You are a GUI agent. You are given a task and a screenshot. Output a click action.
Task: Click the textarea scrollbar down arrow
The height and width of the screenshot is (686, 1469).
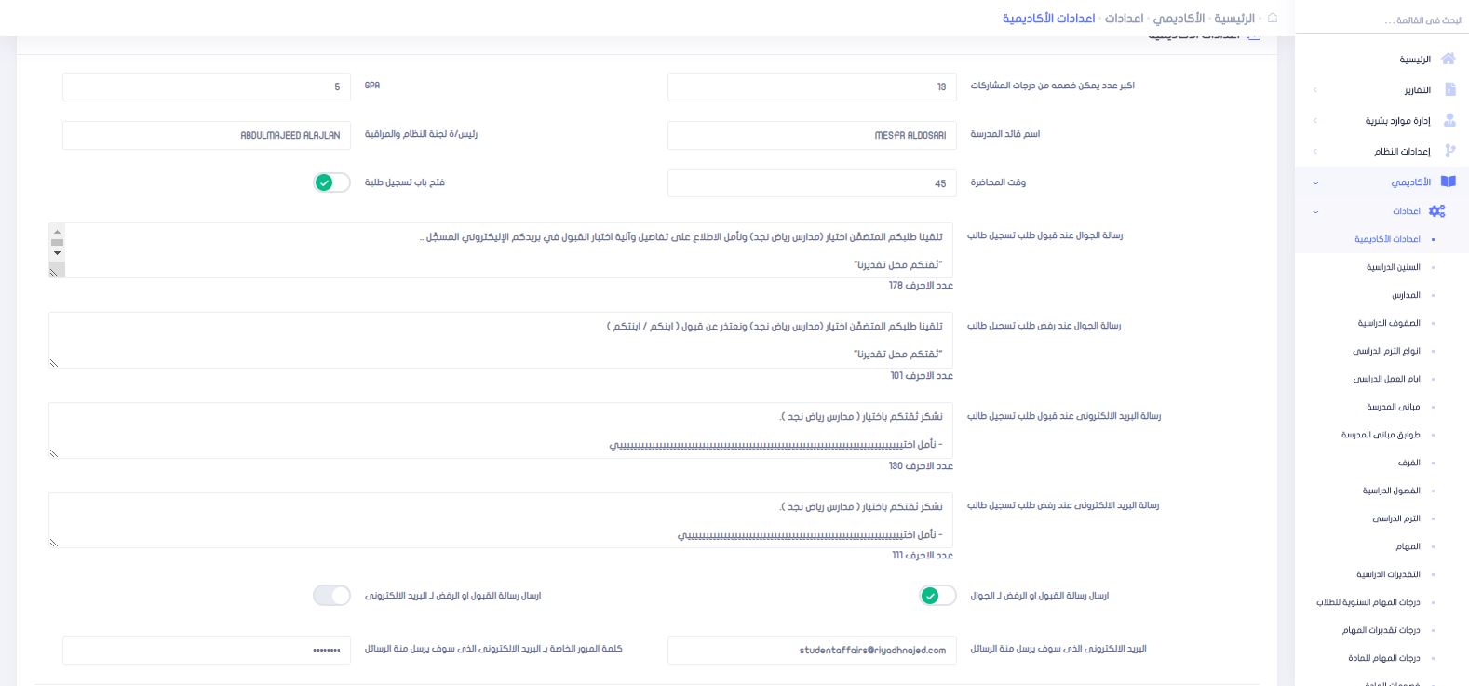57,253
